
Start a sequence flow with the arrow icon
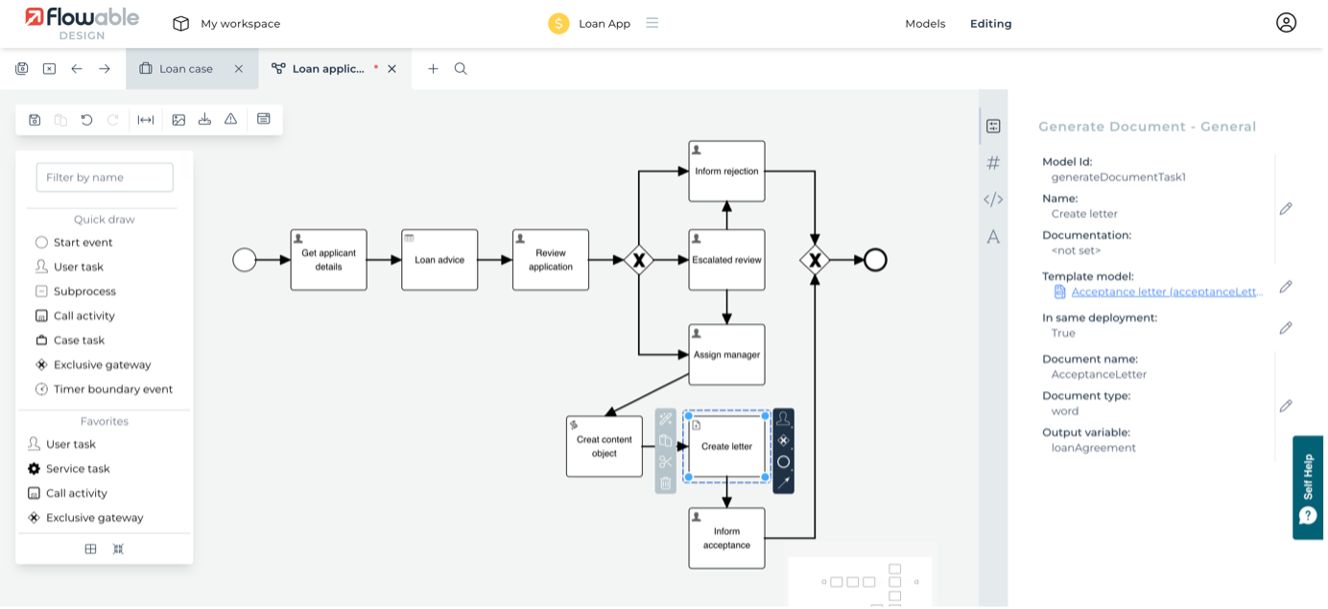pyautogui.click(x=783, y=482)
